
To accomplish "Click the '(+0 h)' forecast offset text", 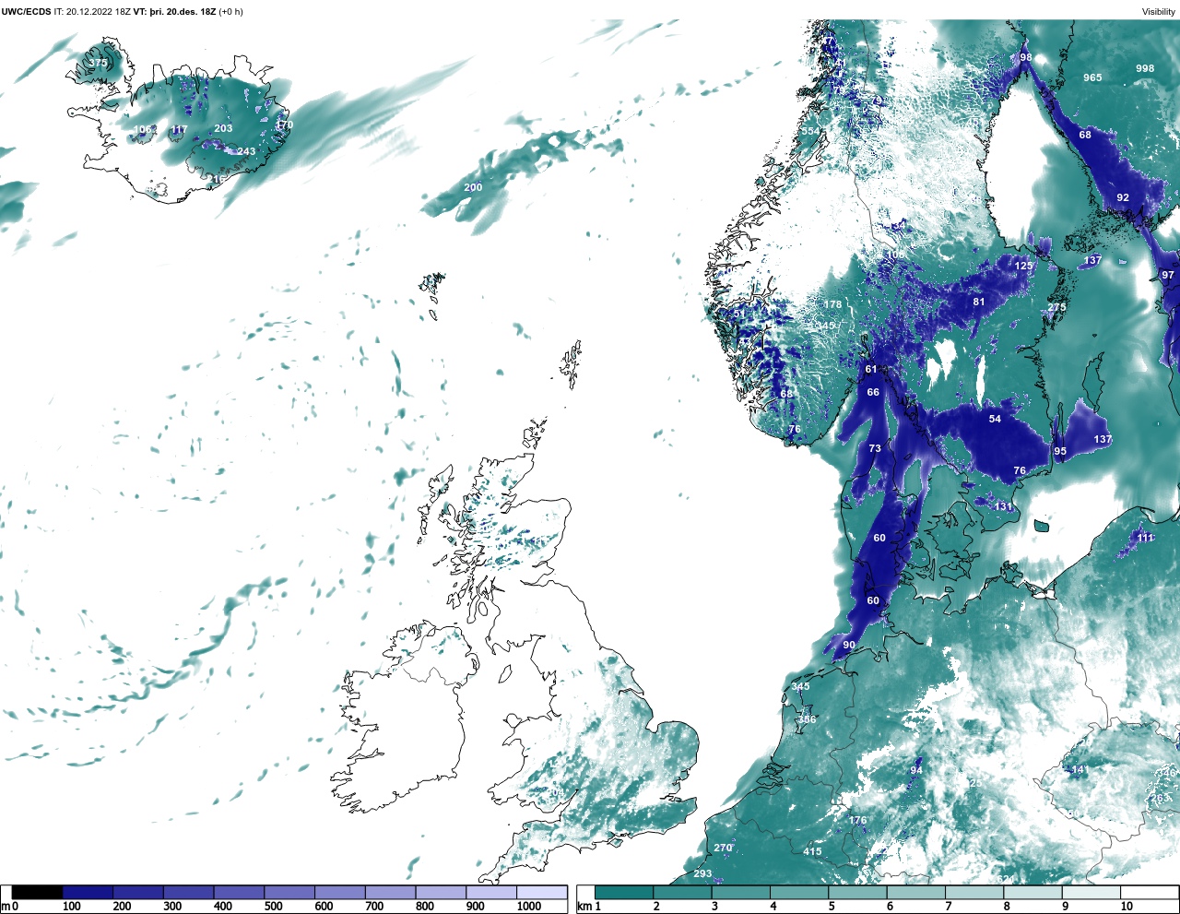I will click(230, 12).
